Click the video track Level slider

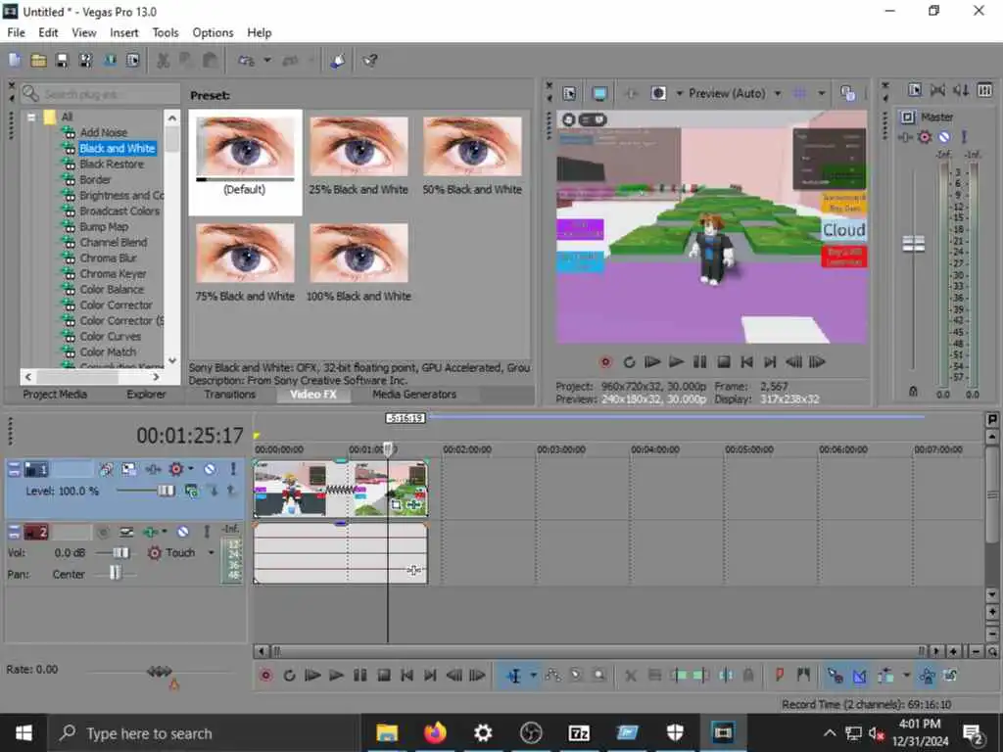point(165,492)
